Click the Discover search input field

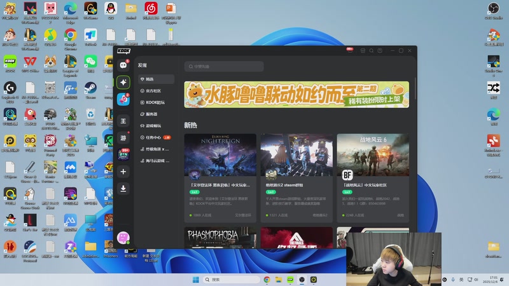224,67
